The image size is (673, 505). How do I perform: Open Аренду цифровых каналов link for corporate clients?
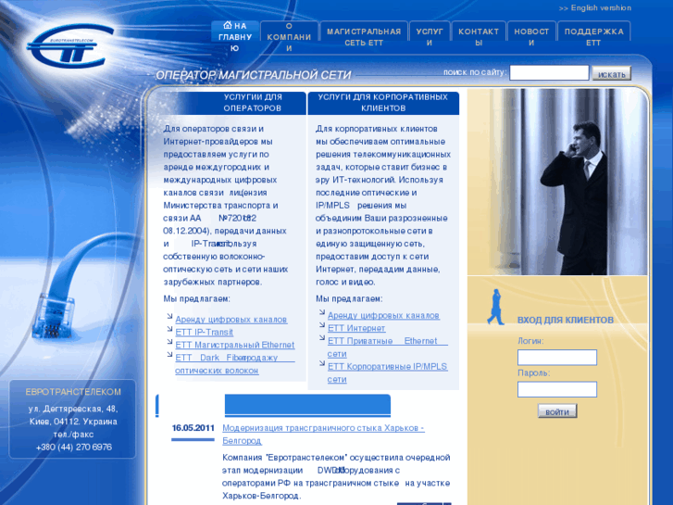click(x=383, y=315)
